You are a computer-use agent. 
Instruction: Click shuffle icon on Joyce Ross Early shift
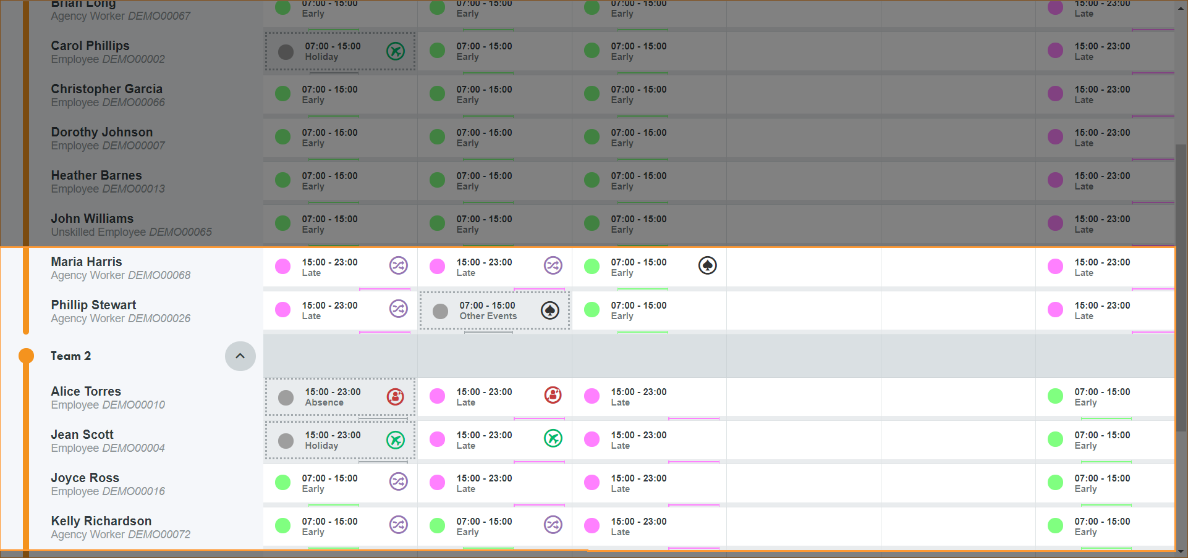tap(398, 481)
